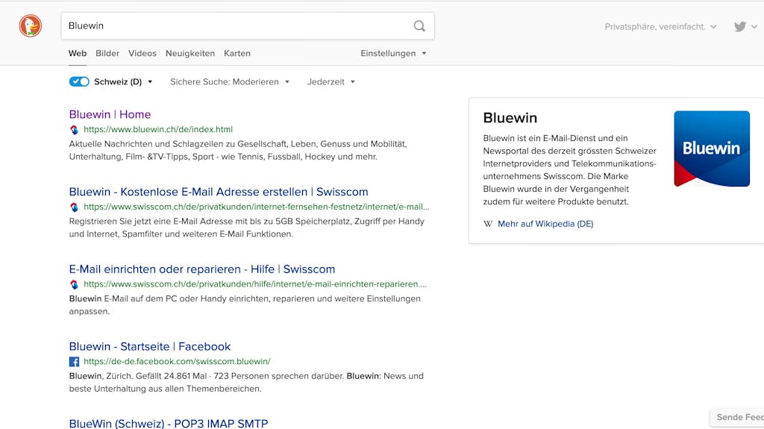Screen dimensions: 764x429
Task: Click the swisscom.ch internet-fernsehen-festnetz URL
Action: [x=257, y=207]
